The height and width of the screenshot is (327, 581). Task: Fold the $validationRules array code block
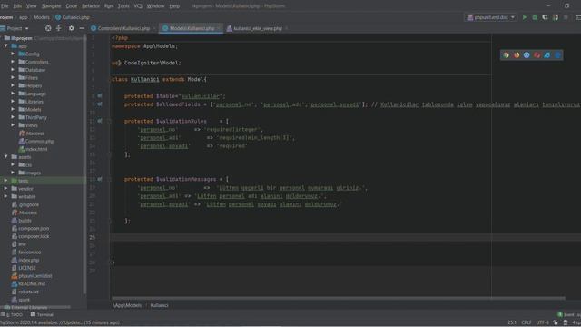(x=109, y=121)
